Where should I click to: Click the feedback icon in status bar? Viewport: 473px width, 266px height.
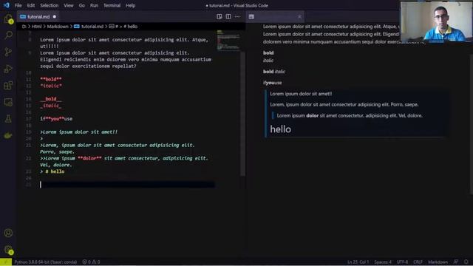(456, 262)
